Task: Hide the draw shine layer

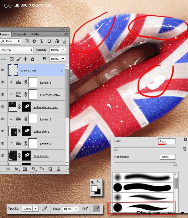Action: pos(3,70)
